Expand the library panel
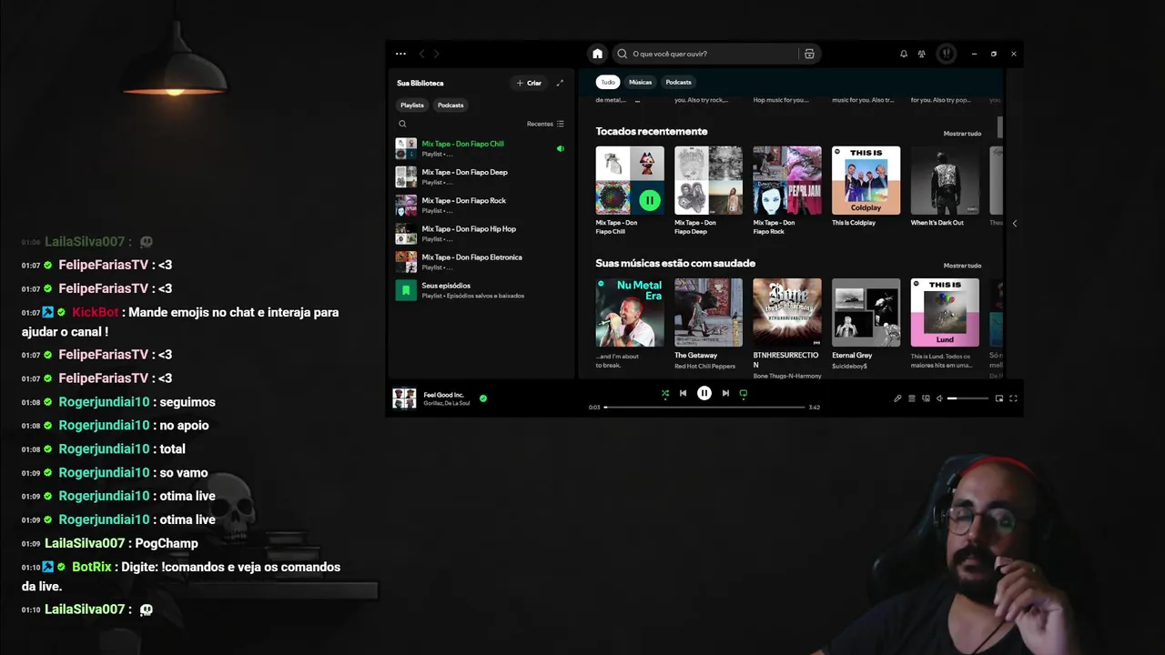 [x=560, y=83]
